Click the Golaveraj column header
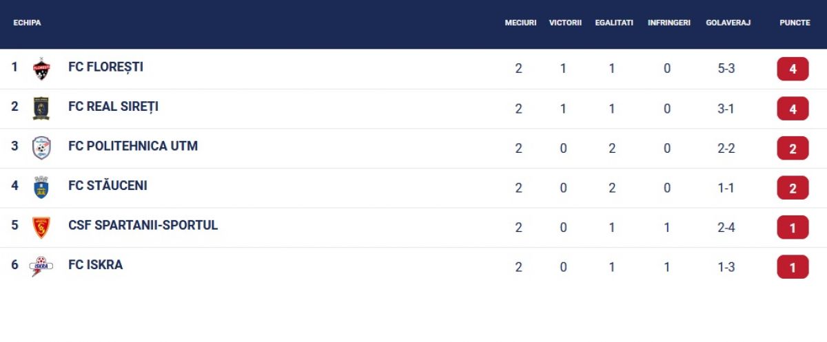The width and height of the screenshot is (827, 342). coord(728,23)
